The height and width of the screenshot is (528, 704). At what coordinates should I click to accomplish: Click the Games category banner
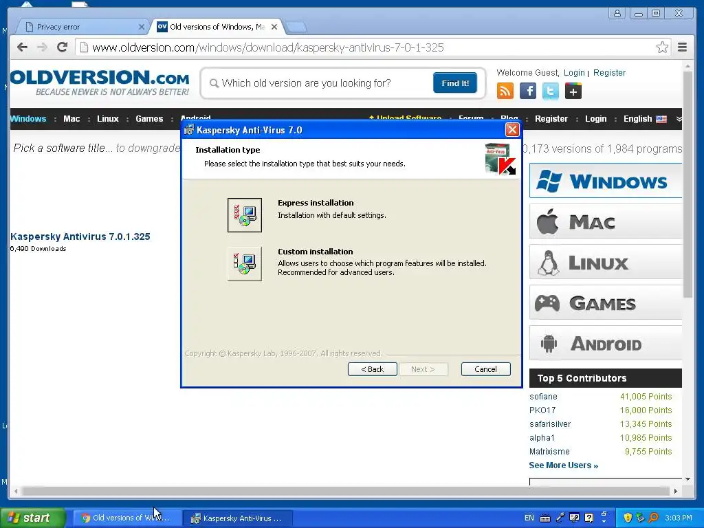pos(606,302)
